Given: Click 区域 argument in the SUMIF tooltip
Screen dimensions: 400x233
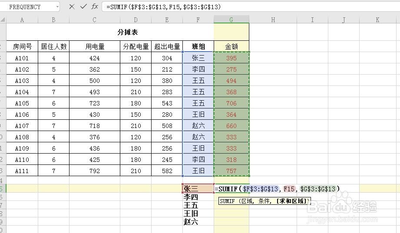Looking at the screenshot, I should click(x=247, y=201).
